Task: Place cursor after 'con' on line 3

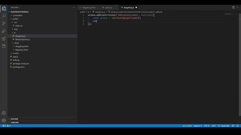Action: (x=97, y=21)
